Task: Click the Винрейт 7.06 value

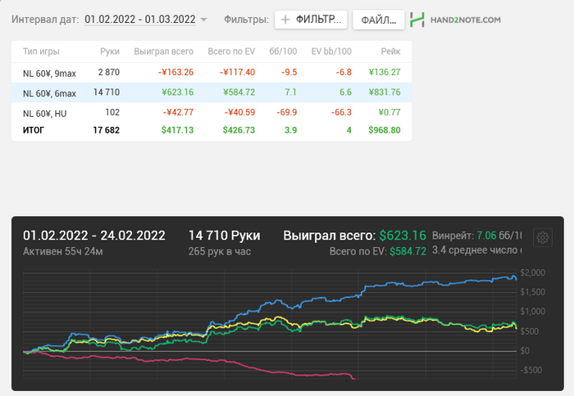Action: [487, 236]
